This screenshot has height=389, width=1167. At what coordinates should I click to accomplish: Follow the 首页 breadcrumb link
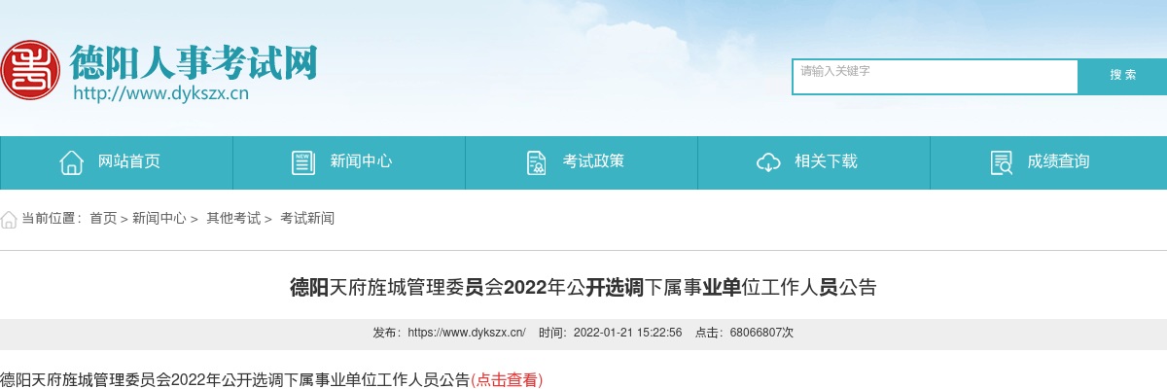coord(103,219)
